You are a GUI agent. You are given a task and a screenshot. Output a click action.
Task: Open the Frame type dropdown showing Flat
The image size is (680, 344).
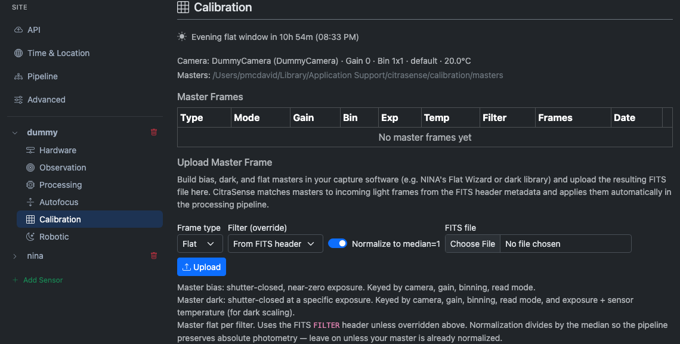tap(200, 243)
